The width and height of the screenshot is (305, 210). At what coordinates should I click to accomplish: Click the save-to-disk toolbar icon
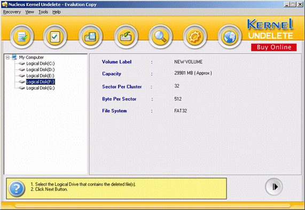(90, 36)
